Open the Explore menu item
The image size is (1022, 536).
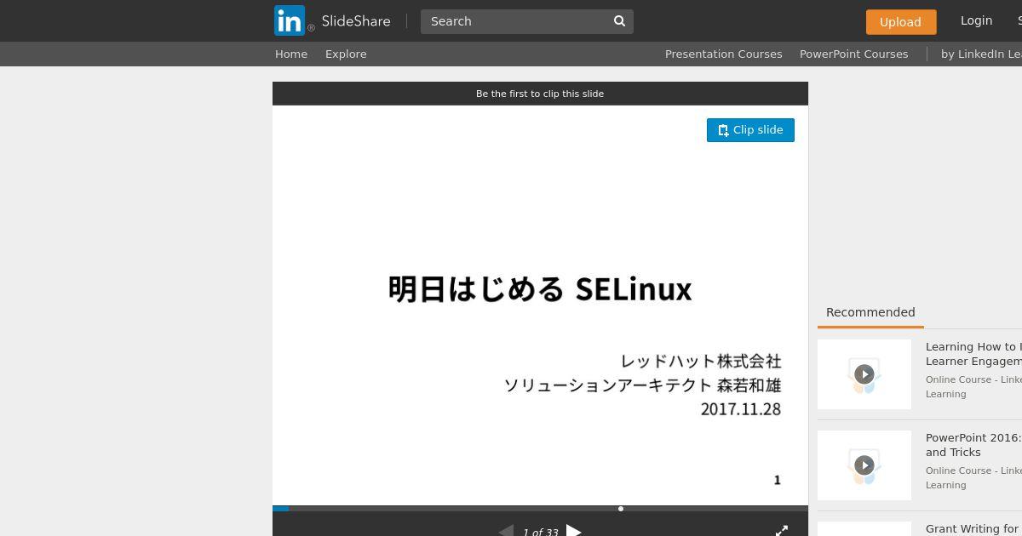point(346,54)
